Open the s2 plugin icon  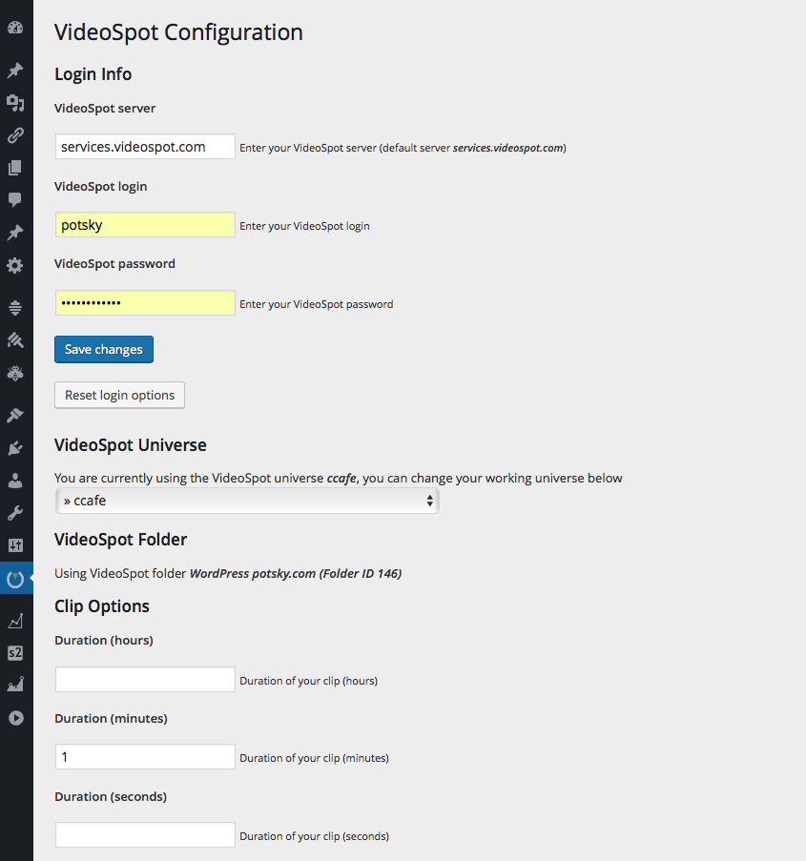(15, 653)
